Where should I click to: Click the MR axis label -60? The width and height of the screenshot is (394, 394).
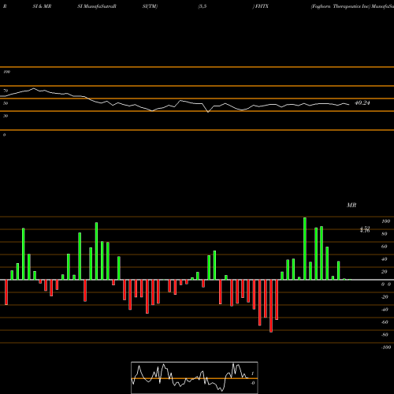click(385, 322)
